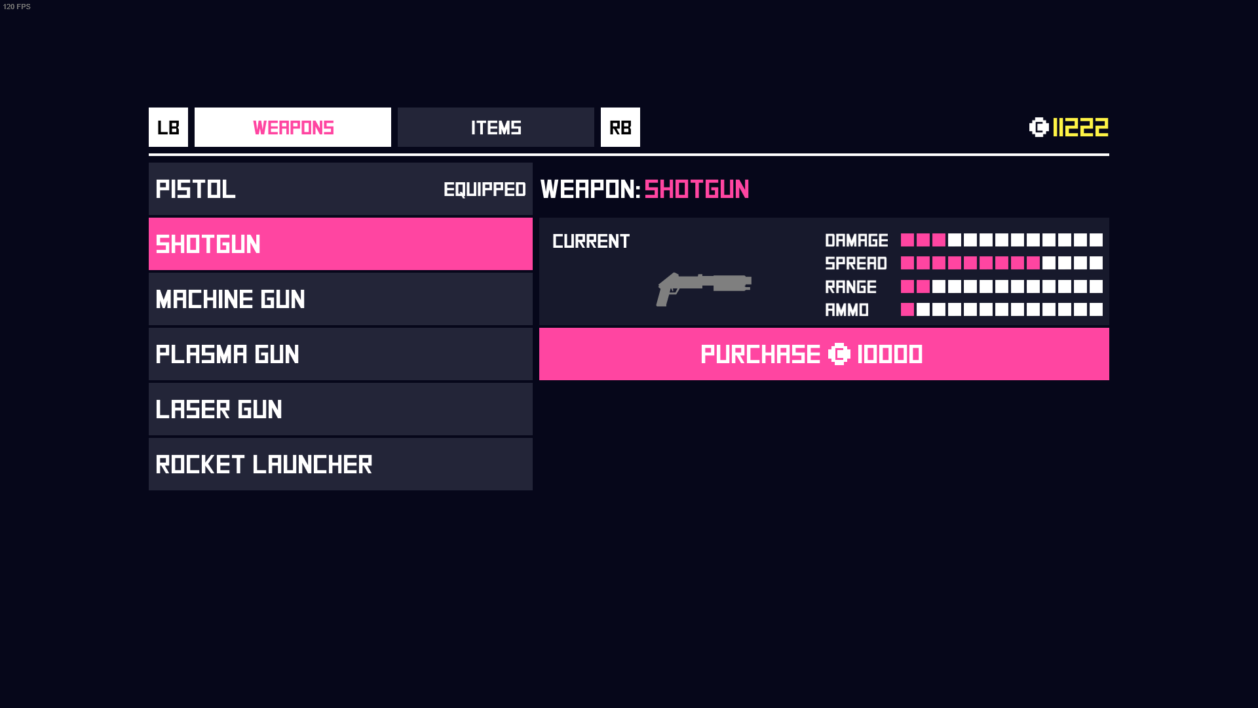1258x708 pixels.
Task: Click the coin icon in Purchase button
Action: click(839, 355)
